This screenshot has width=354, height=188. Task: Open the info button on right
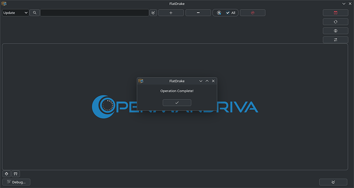335,31
